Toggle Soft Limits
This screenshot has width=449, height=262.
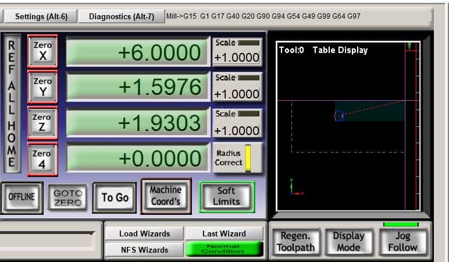227,197
